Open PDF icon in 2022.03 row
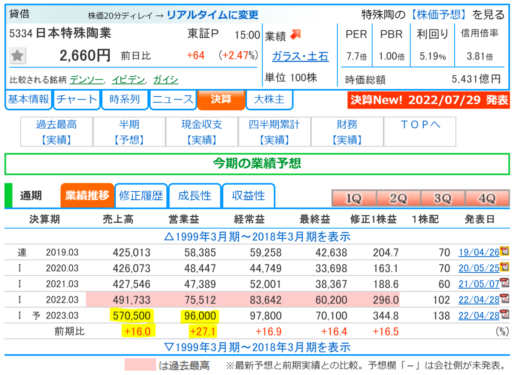 tap(504, 299)
